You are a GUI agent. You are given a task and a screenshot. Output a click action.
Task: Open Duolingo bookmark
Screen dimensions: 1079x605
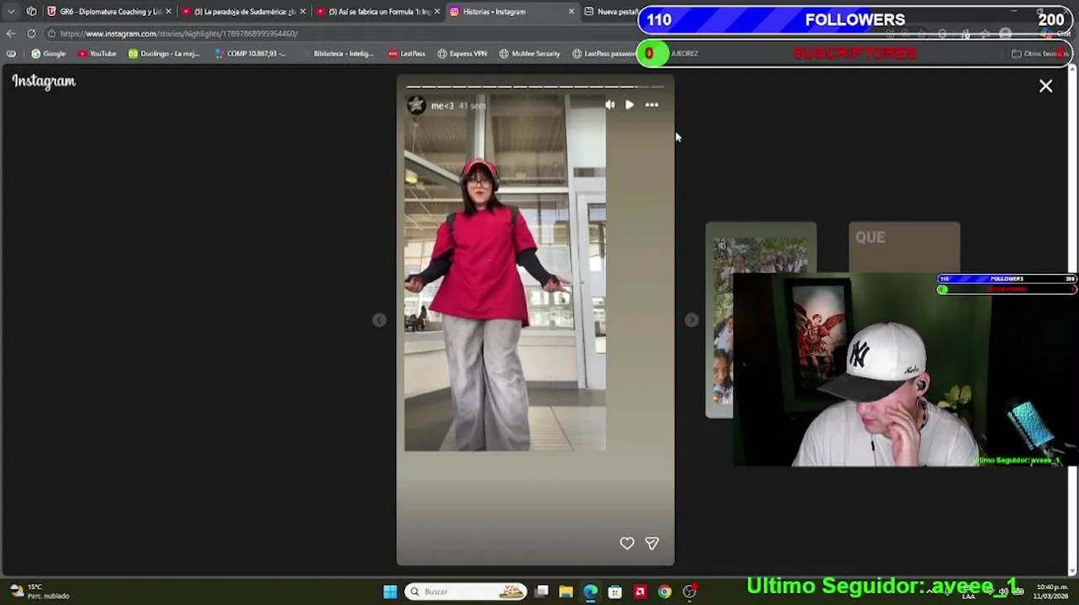(x=164, y=54)
